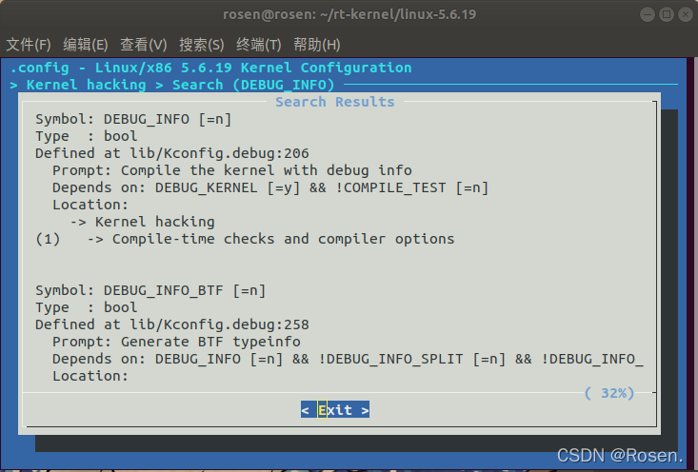698x472 pixels.
Task: Click Depends on: DEBUG_INFO [=n] line
Action: (x=348, y=359)
